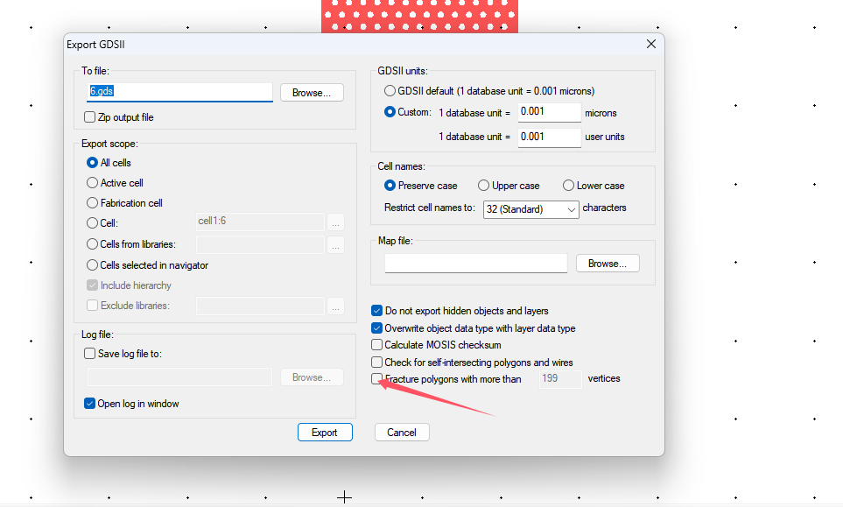Browse for the output GDS file

[312, 93]
